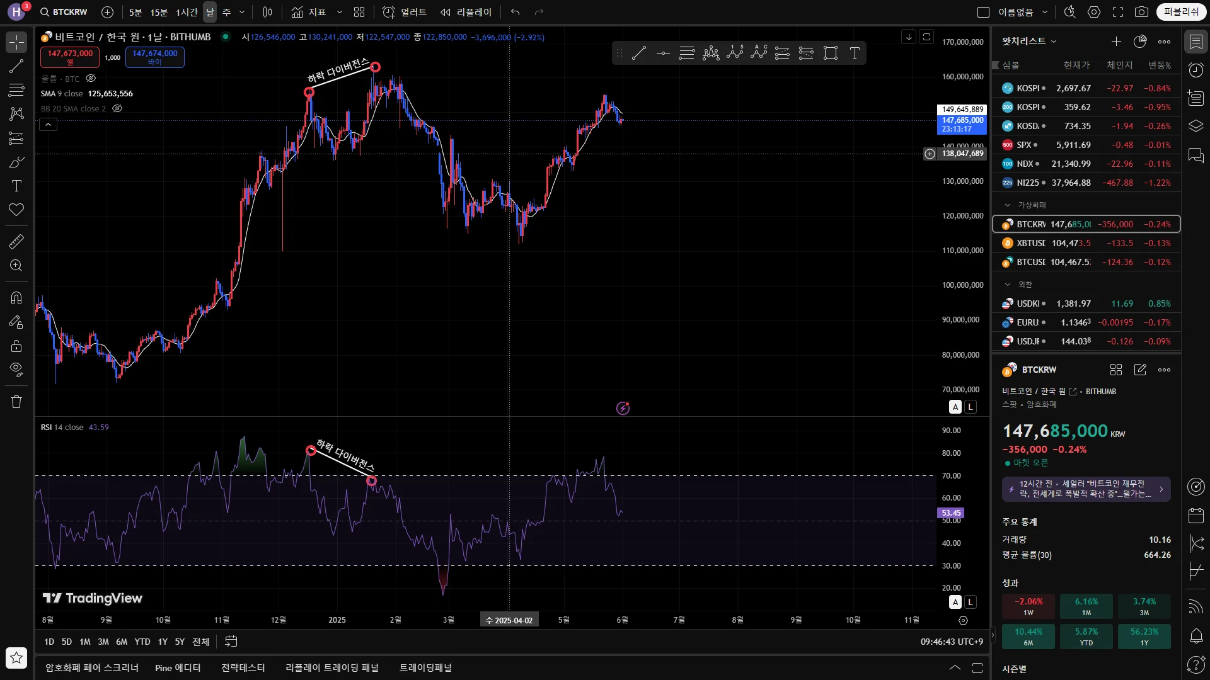Click the trash remove objects icon
This screenshot has width=1210, height=680.
16,402
